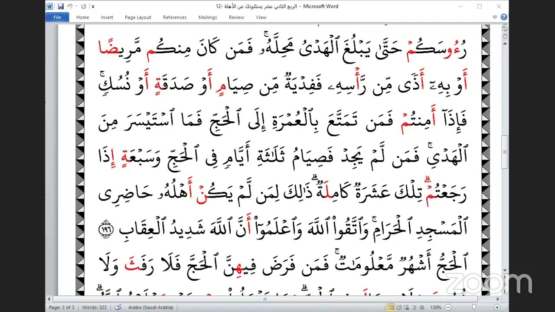The width and height of the screenshot is (555, 312).
Task: Click Arabic (Saudi Arabia) language indicator
Action: pos(150,307)
